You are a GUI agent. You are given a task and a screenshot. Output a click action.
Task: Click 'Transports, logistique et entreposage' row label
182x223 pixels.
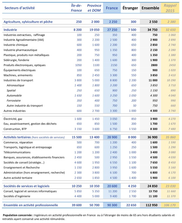[x=28, y=147]
